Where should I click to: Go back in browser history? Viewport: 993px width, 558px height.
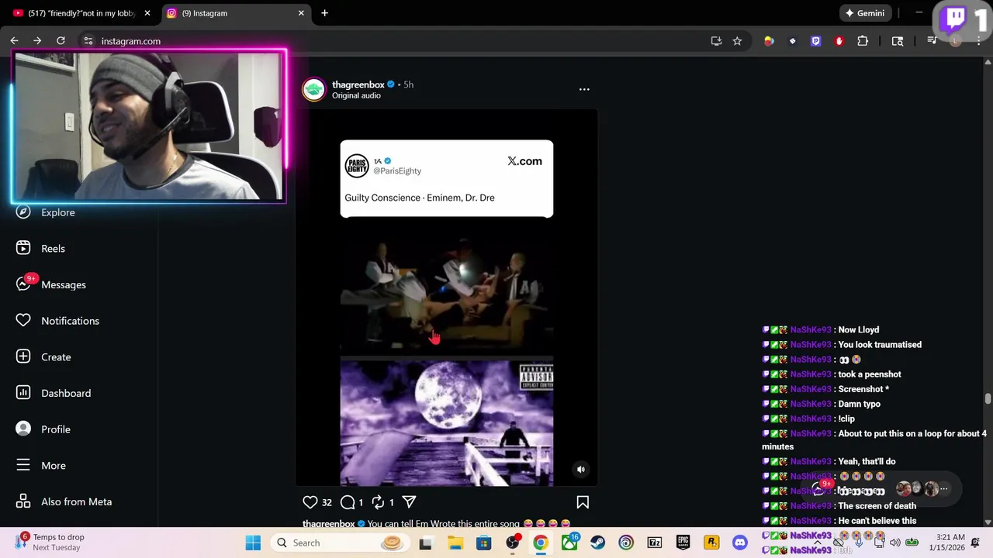click(14, 41)
